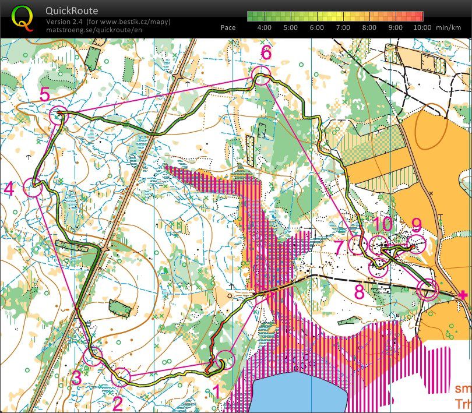Select the 10:00 pace legend value
472x413 pixels.
pyautogui.click(x=422, y=27)
